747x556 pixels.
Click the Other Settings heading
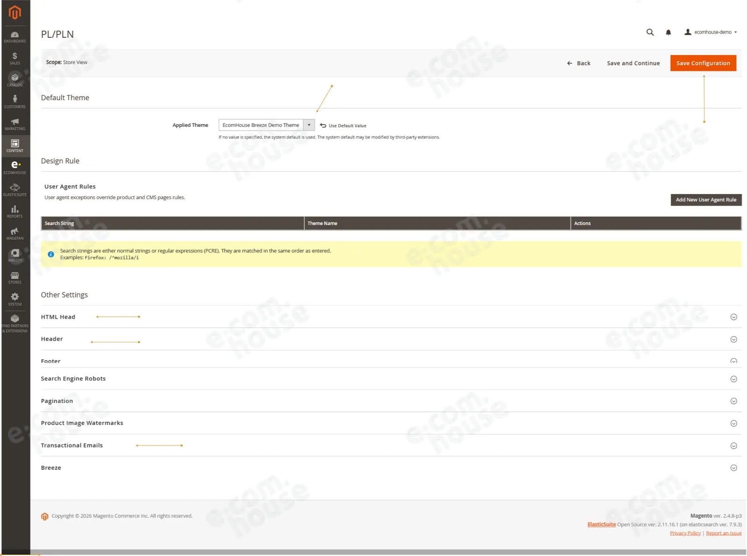[x=64, y=295]
